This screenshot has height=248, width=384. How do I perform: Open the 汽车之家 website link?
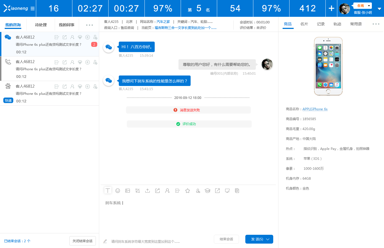tap(163, 22)
